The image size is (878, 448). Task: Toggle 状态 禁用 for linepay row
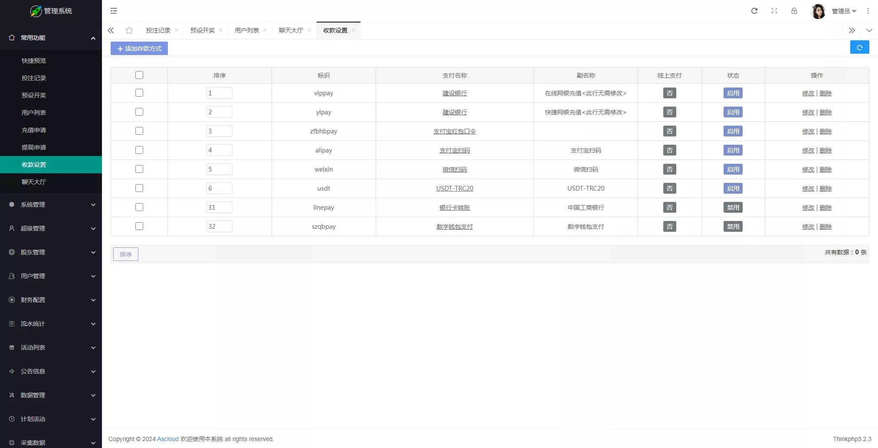(x=733, y=208)
